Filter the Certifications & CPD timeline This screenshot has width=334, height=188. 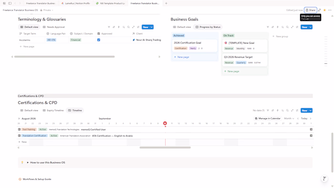(268, 110)
